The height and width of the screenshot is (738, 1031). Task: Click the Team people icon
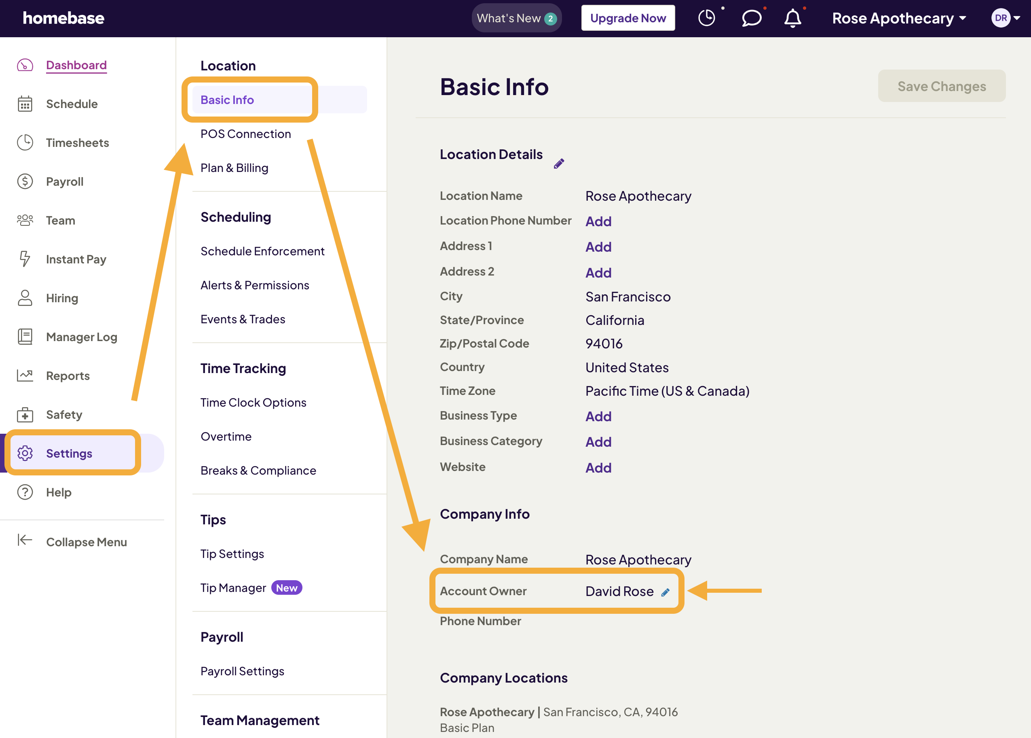[25, 221]
